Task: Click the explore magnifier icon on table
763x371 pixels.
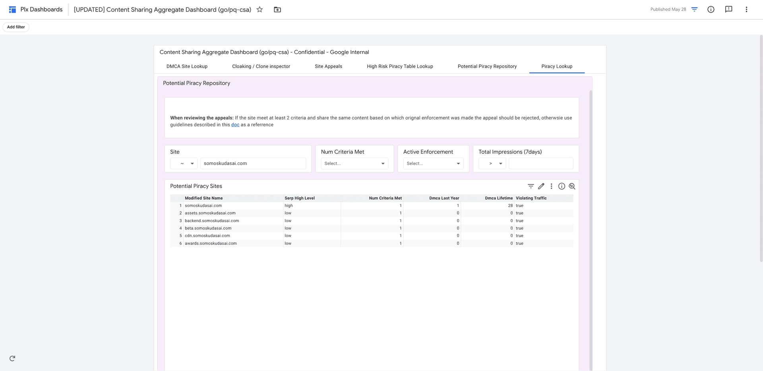Action: coord(572,186)
